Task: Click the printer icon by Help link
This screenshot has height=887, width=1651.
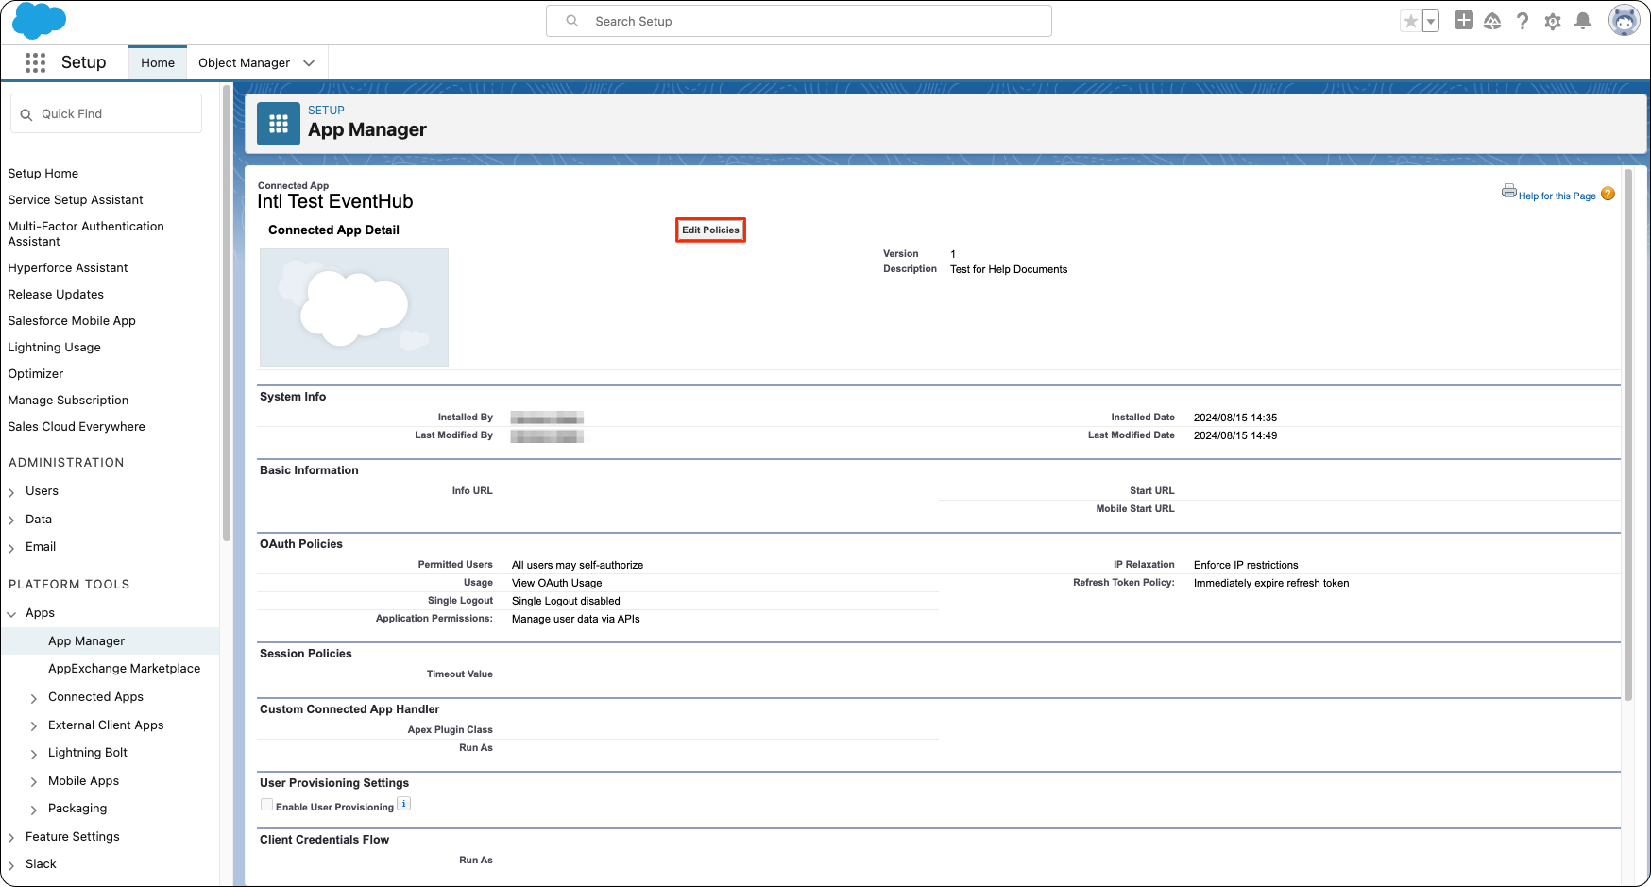Action: point(1509,191)
